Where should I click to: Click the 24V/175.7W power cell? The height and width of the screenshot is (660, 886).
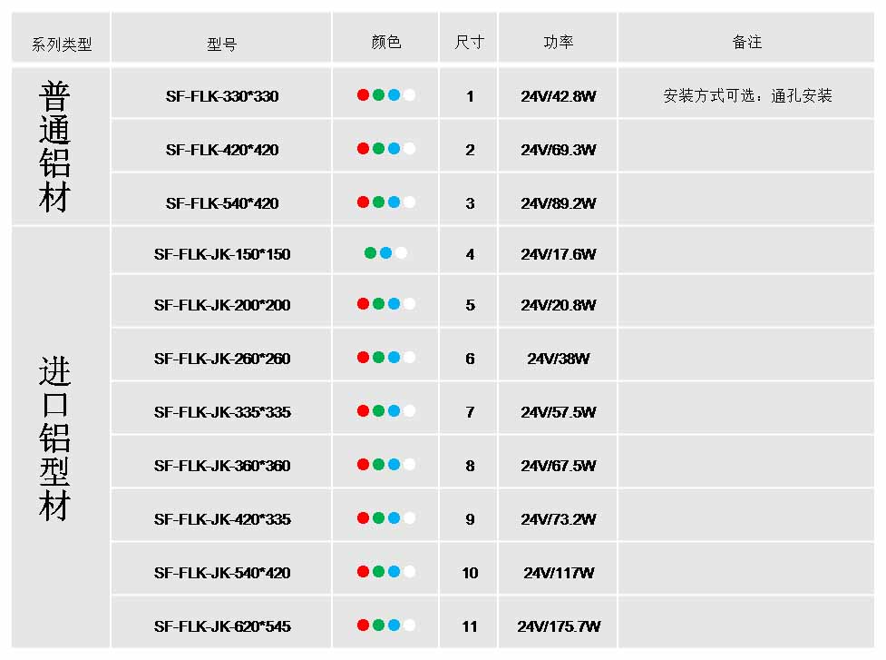[559, 626]
